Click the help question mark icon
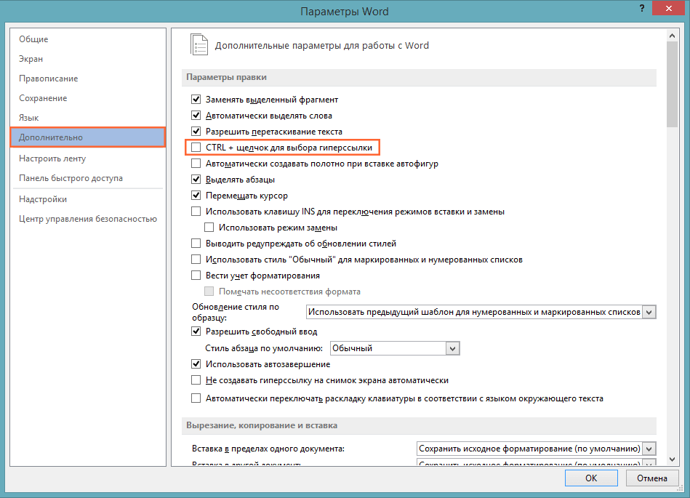Viewport: 690px width, 498px height. click(641, 8)
